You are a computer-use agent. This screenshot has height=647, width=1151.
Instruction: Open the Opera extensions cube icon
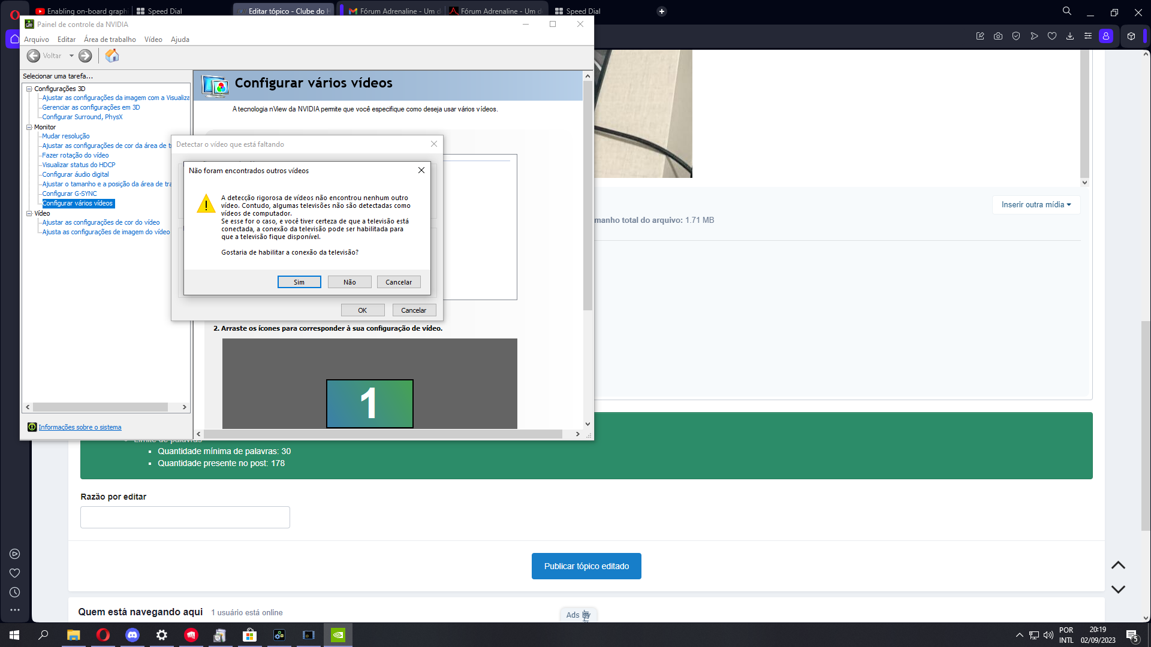click(1131, 37)
